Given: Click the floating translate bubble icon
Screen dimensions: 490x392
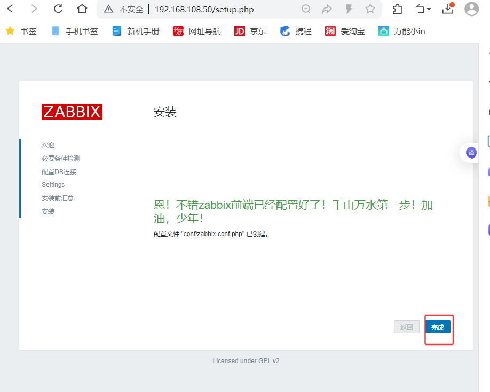Looking at the screenshot, I should click(470, 153).
